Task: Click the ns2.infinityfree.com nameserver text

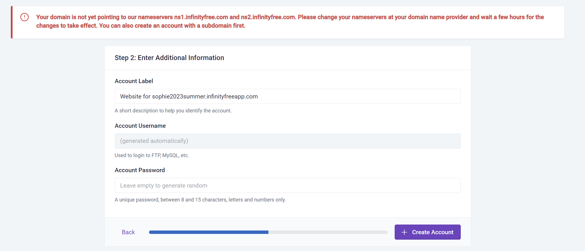Action: click(x=268, y=17)
